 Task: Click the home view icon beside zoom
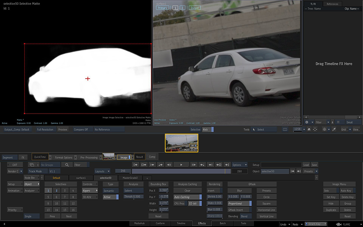tap(309, 129)
